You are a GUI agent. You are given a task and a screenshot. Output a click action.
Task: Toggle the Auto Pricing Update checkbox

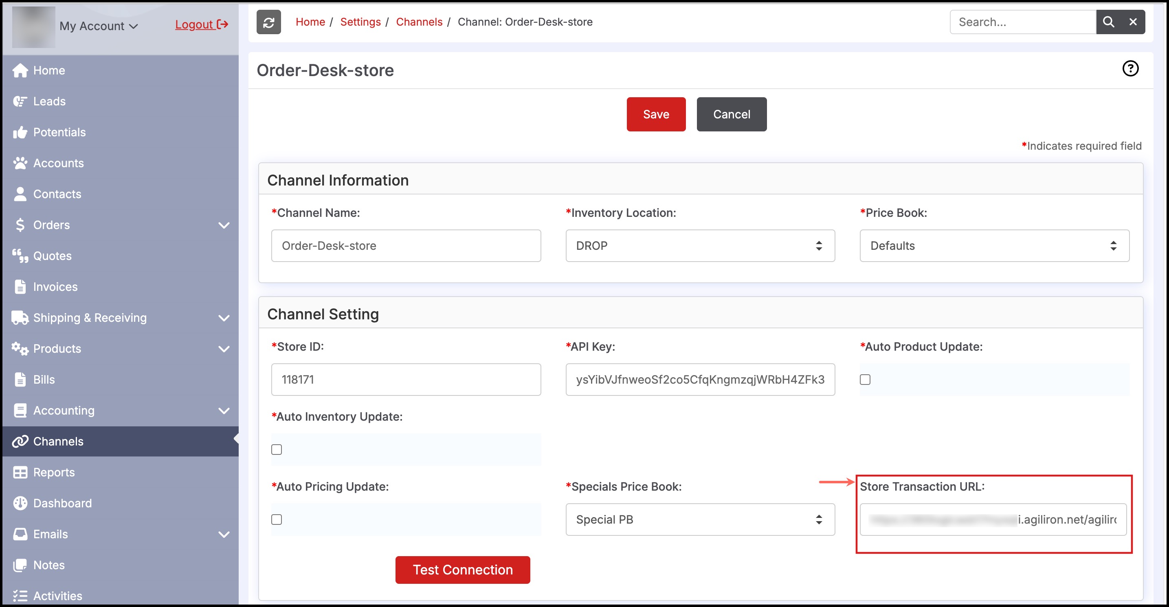pyautogui.click(x=277, y=520)
